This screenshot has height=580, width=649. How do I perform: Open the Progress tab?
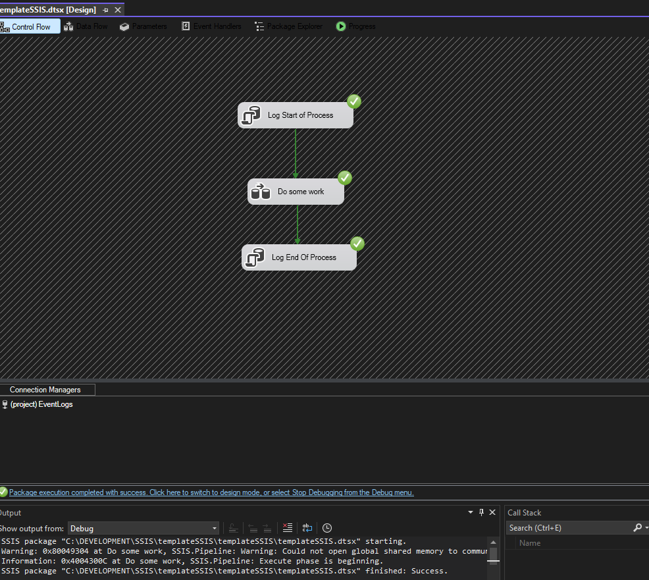[355, 26]
